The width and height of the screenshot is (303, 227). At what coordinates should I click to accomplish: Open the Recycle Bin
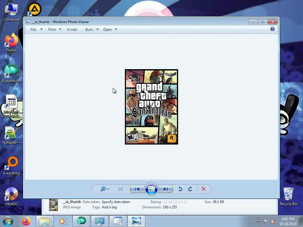pos(288,197)
